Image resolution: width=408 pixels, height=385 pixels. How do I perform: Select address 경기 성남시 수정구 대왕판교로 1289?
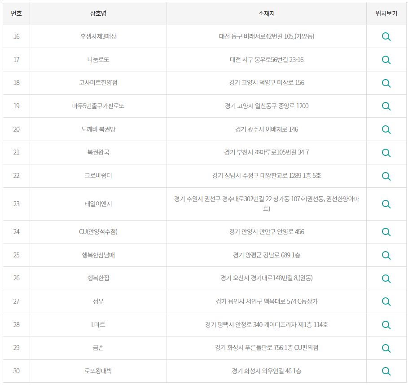(x=267, y=176)
